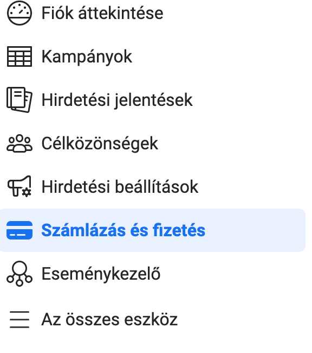The image size is (312, 353).
Task: Click the people group icon for Célközönségek
Action: 19,143
